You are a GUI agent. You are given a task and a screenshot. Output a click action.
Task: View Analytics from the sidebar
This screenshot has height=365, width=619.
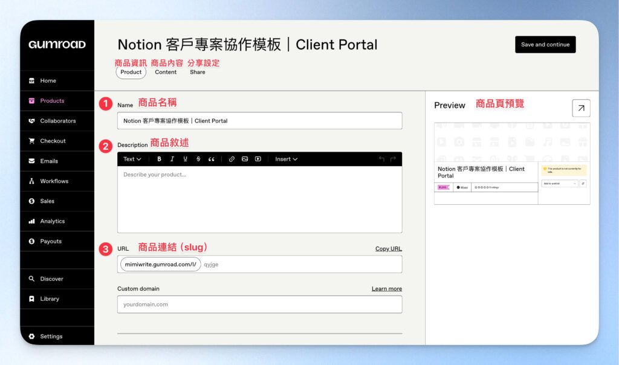click(x=57, y=221)
